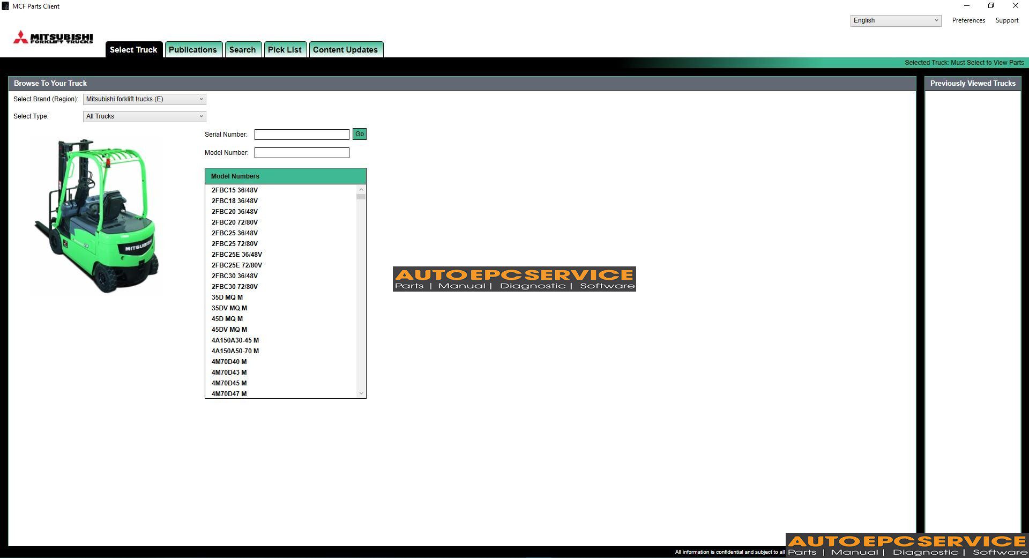The width and height of the screenshot is (1029, 558).
Task: Click the Model Numbers list header
Action: [286, 176]
